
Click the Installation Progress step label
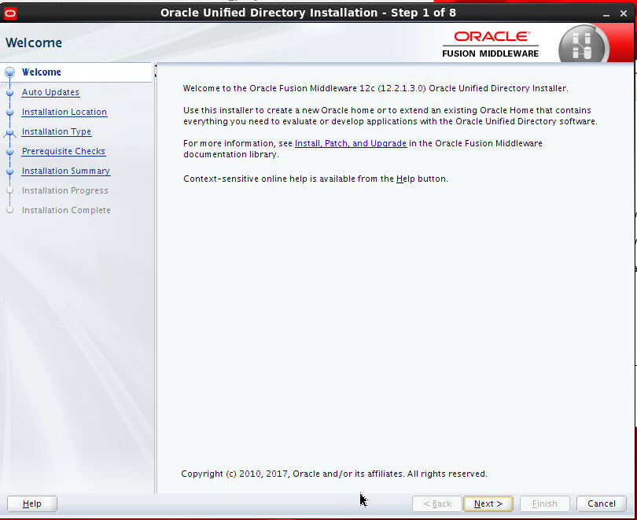pos(65,190)
